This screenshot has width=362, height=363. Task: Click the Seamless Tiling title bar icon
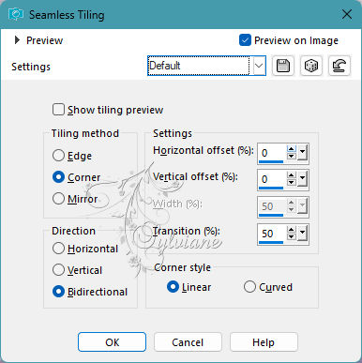[16, 14]
